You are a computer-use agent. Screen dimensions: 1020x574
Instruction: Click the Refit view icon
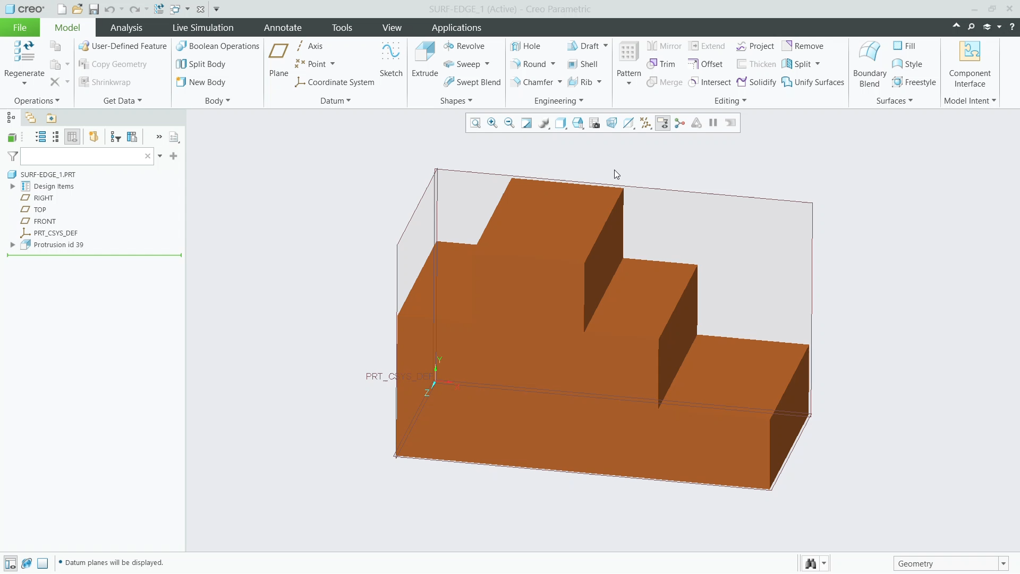click(475, 123)
